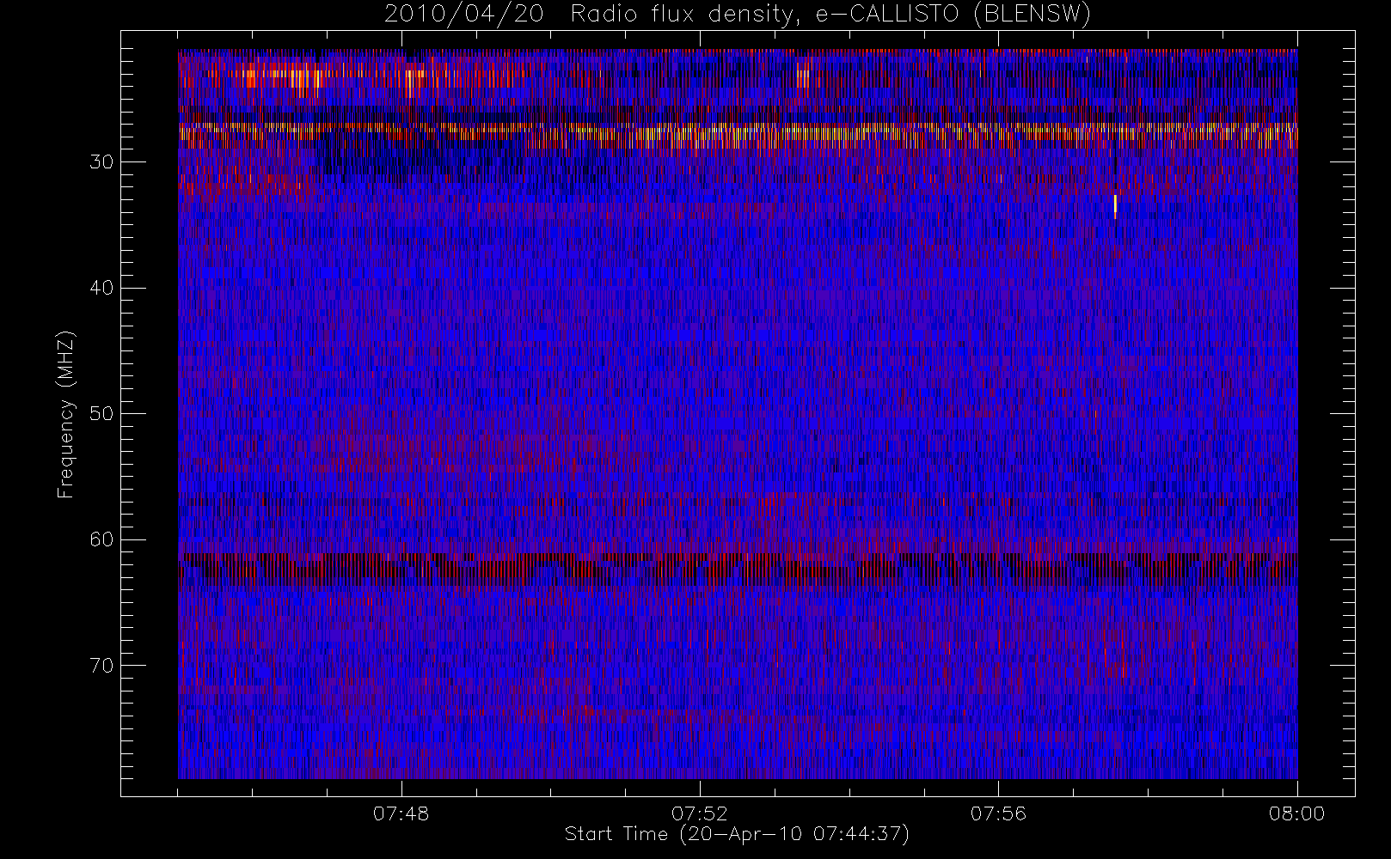Click the 07:56 time tick label
This screenshot has width=1391, height=859.
point(998,813)
